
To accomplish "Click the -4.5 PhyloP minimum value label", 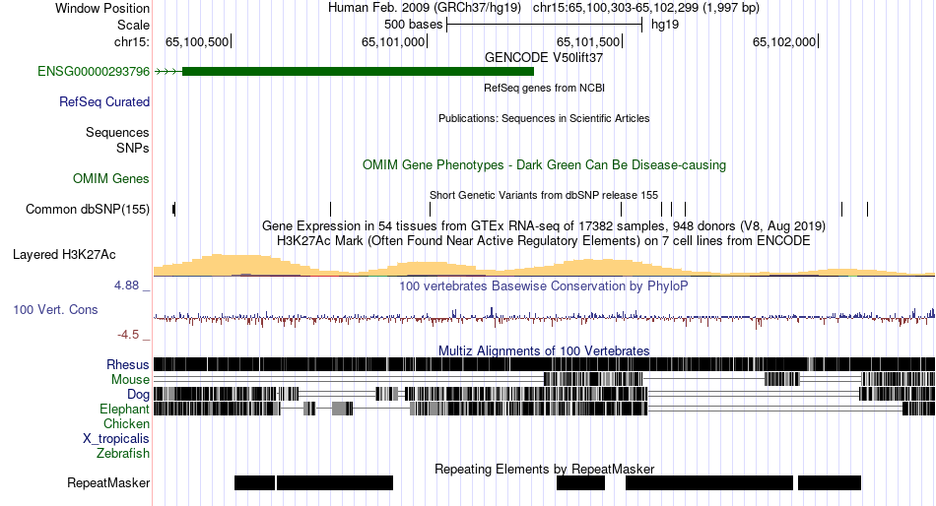I will coord(128,335).
